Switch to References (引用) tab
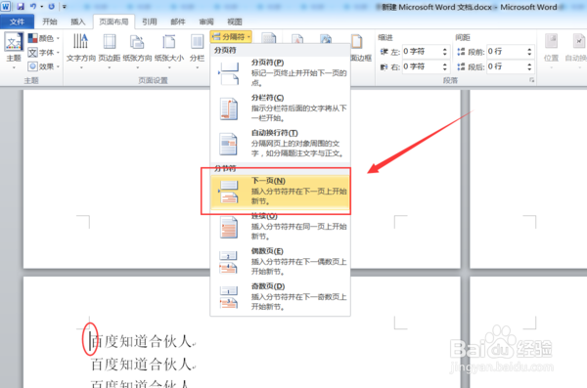587x388 pixels. coord(150,22)
